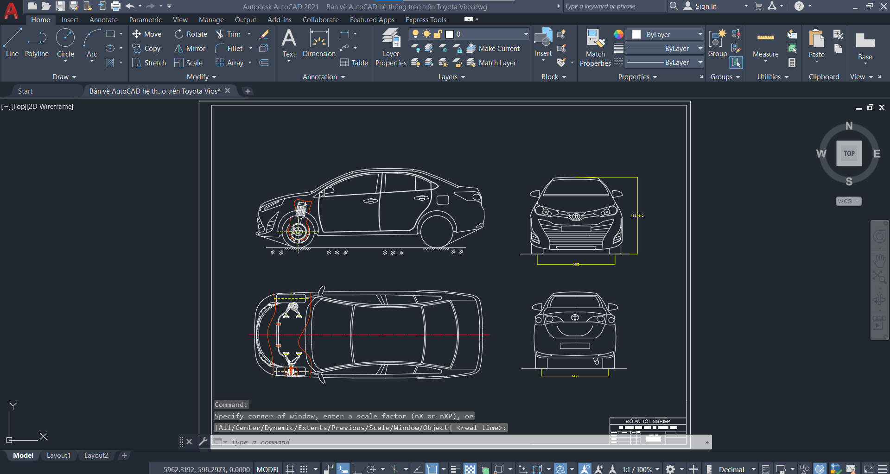Toggle snap mode in status bar

coord(304,469)
